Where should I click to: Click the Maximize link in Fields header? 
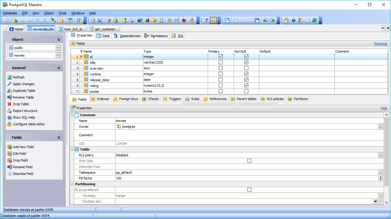[380, 43]
